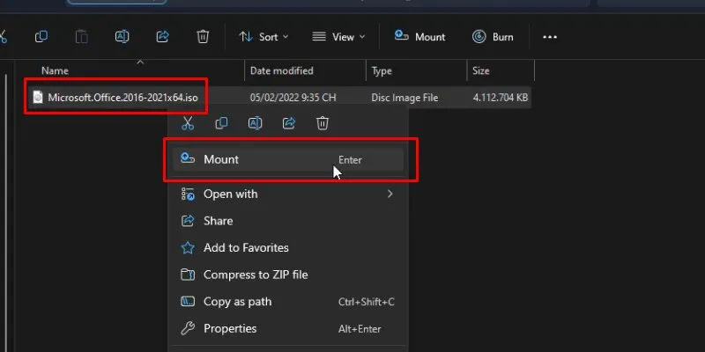Open the See more ellipsis menu
705x352 pixels.
550,37
